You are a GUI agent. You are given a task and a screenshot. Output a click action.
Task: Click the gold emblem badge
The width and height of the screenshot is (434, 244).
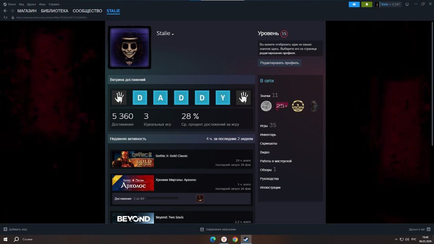(298, 106)
